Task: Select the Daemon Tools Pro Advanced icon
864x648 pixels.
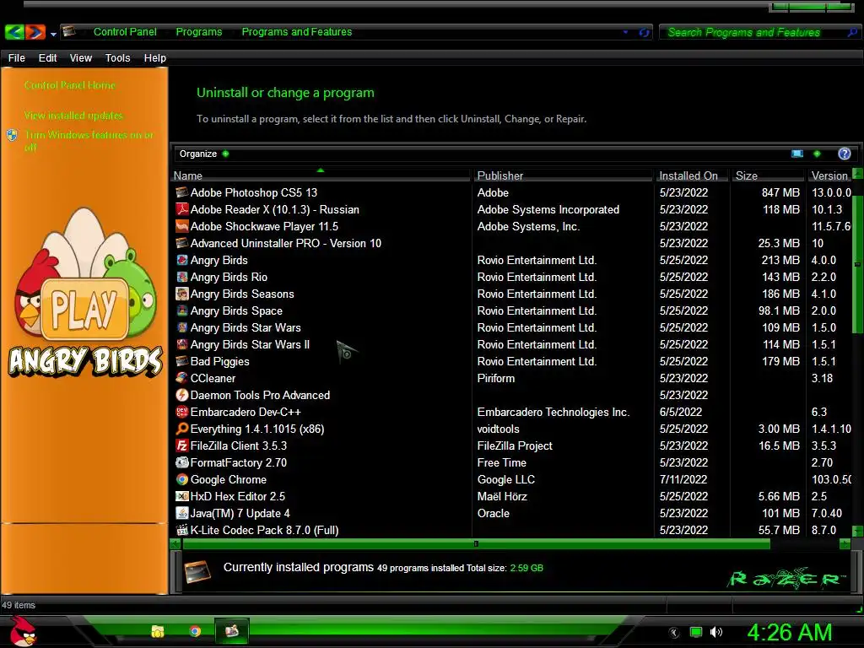Action: (x=182, y=395)
